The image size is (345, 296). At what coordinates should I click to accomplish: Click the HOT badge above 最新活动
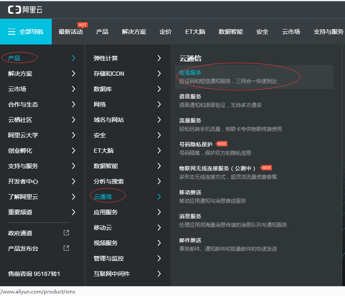click(82, 25)
